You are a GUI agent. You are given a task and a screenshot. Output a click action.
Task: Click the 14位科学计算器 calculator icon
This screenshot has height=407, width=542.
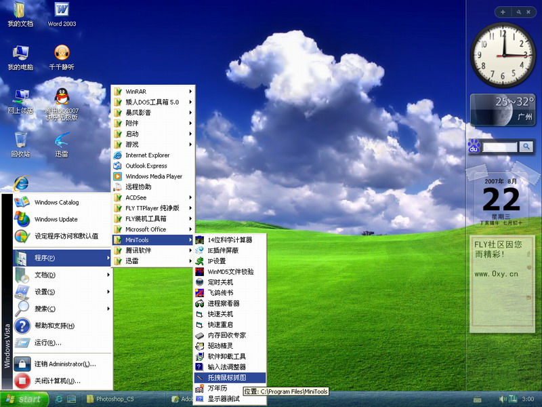pos(199,240)
